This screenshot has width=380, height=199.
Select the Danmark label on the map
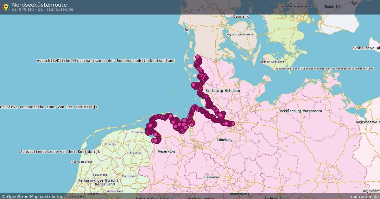(x=241, y=16)
